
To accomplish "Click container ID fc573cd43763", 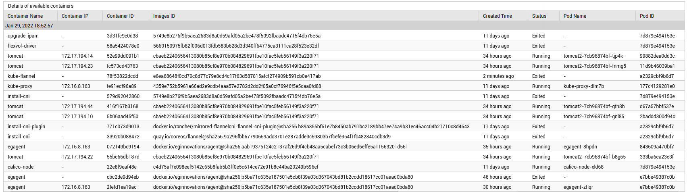I will pyautogui.click(x=122, y=66).
